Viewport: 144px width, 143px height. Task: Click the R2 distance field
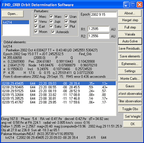[99, 36]
